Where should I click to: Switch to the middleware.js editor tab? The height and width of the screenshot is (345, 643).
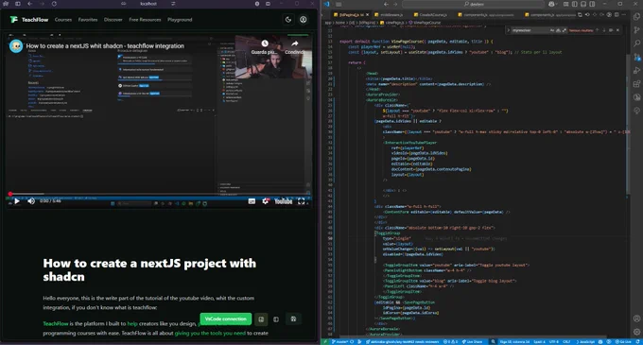[x=388, y=15]
